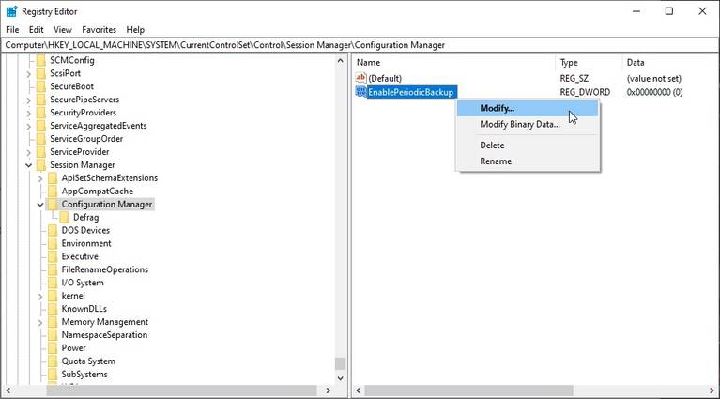Select the Memory Management key label

[x=105, y=322]
